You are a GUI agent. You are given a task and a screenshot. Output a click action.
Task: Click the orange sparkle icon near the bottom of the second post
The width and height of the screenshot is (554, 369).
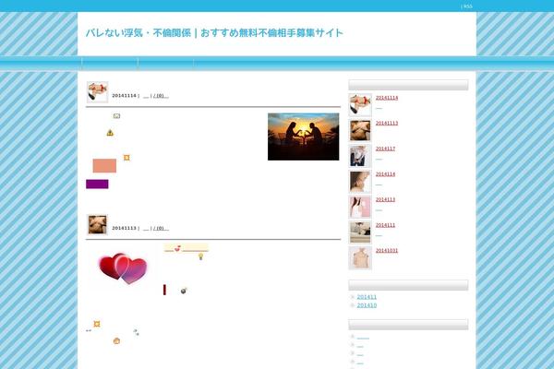pos(97,324)
